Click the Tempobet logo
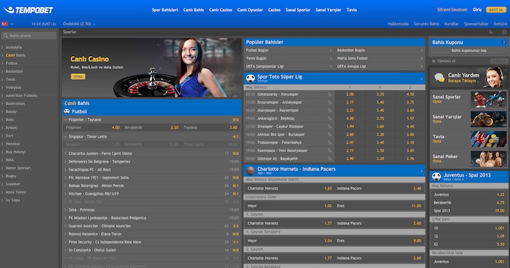510x268 pixels. [x=28, y=10]
